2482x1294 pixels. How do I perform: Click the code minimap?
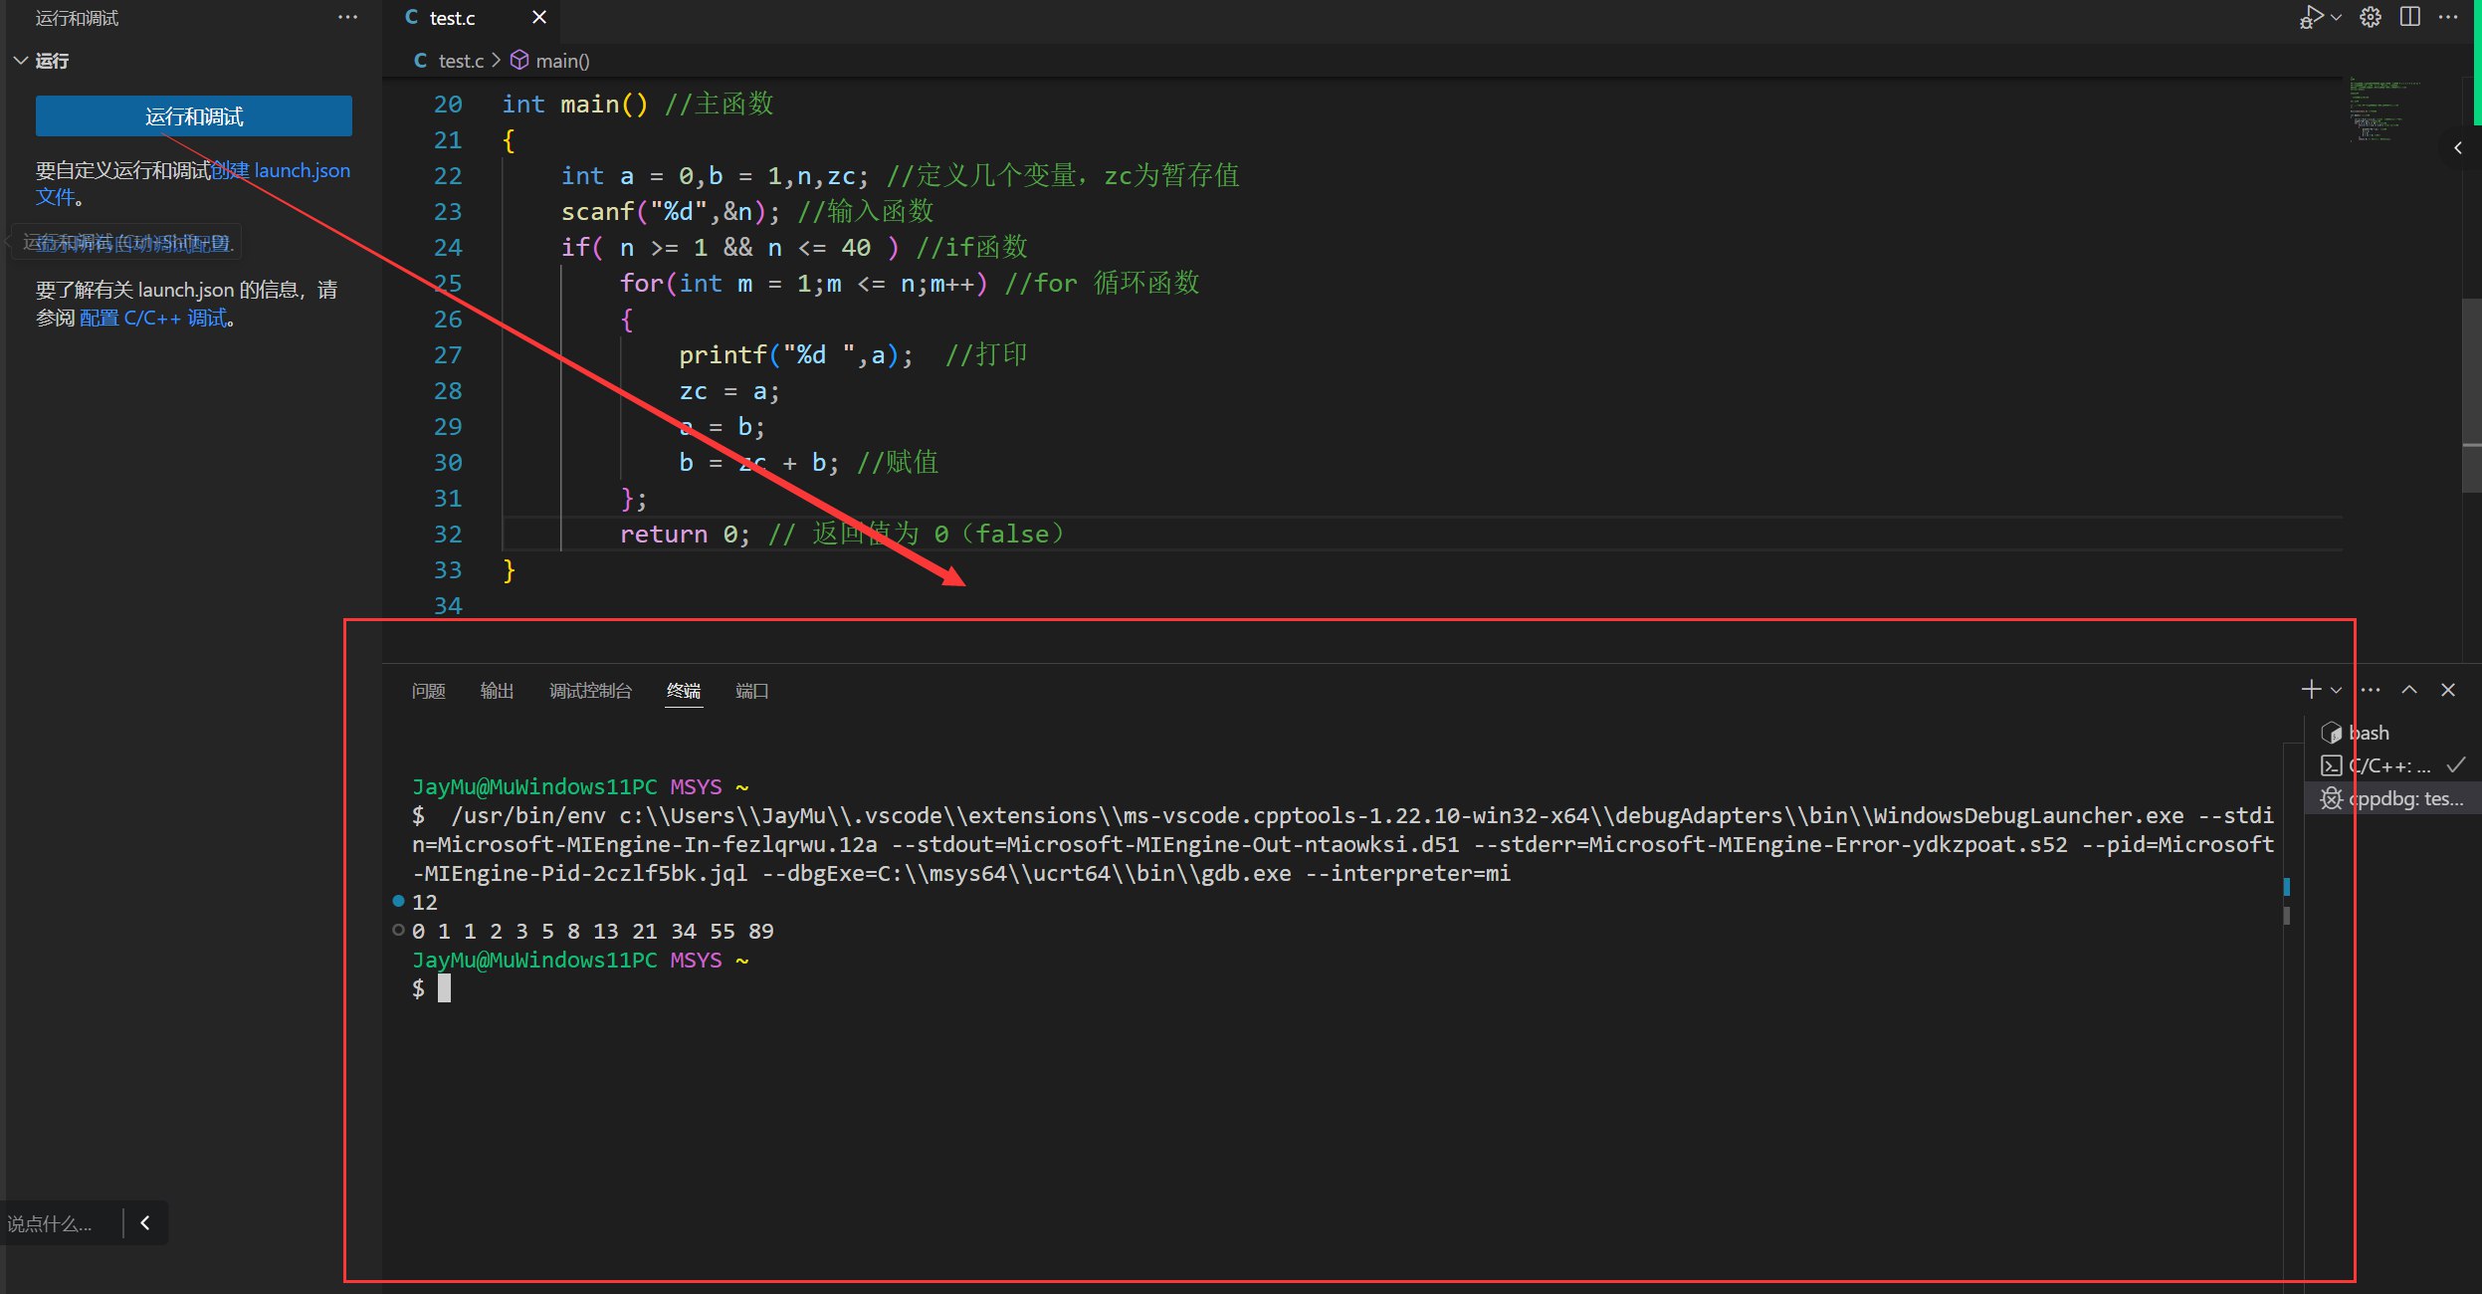point(2388,109)
